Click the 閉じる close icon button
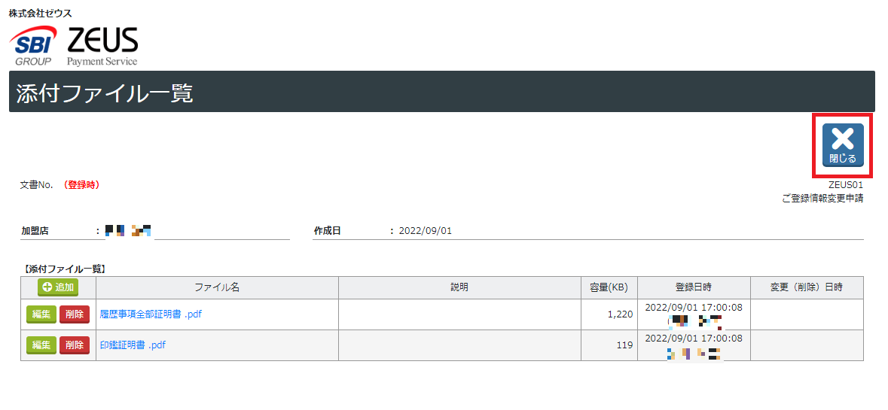Image resolution: width=888 pixels, height=410 pixels. coord(843,144)
